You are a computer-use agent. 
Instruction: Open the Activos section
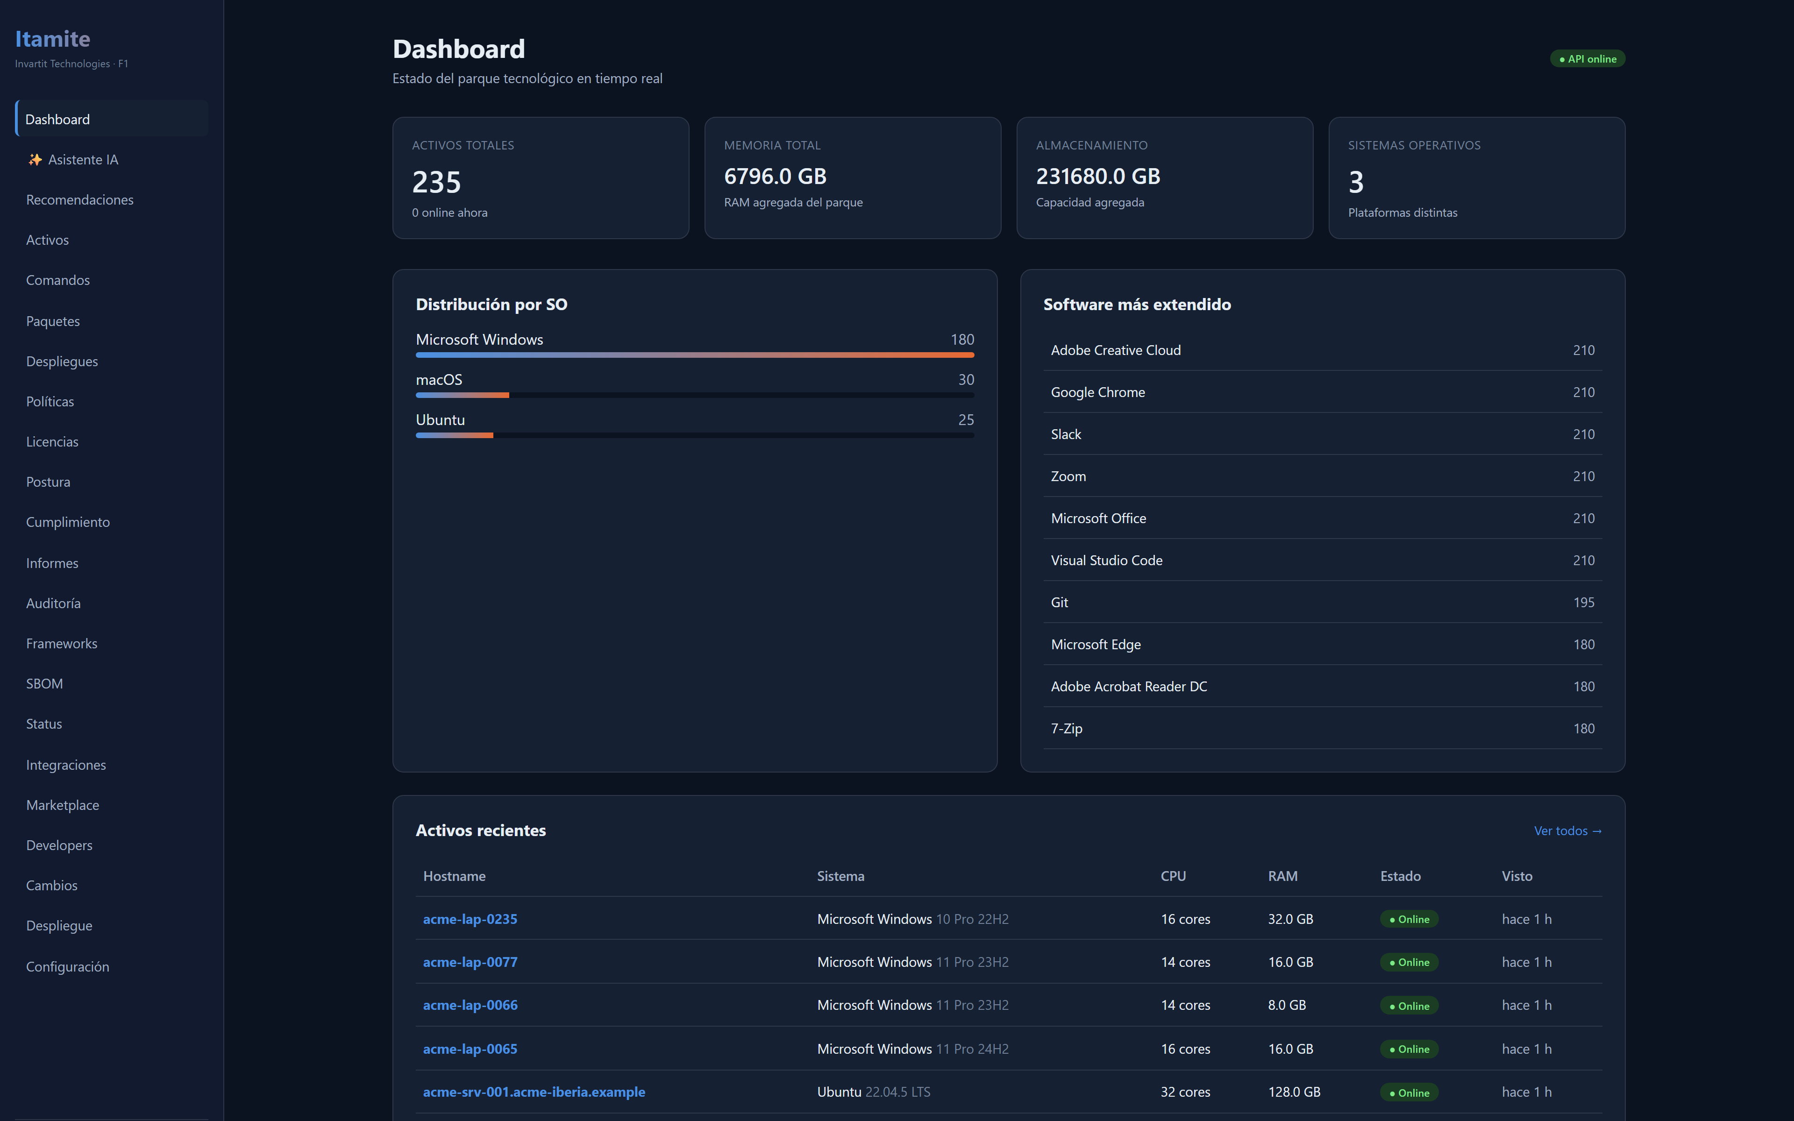[x=48, y=240]
